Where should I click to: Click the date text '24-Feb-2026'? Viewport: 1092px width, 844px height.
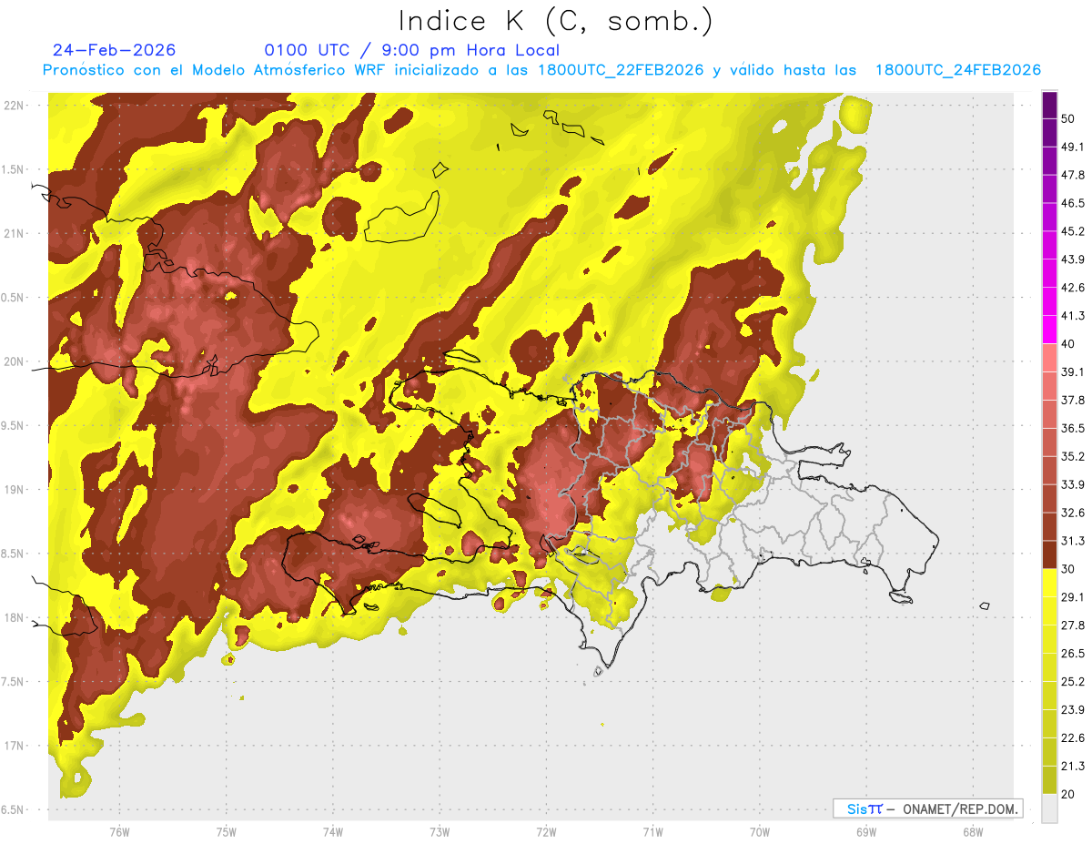tap(114, 50)
